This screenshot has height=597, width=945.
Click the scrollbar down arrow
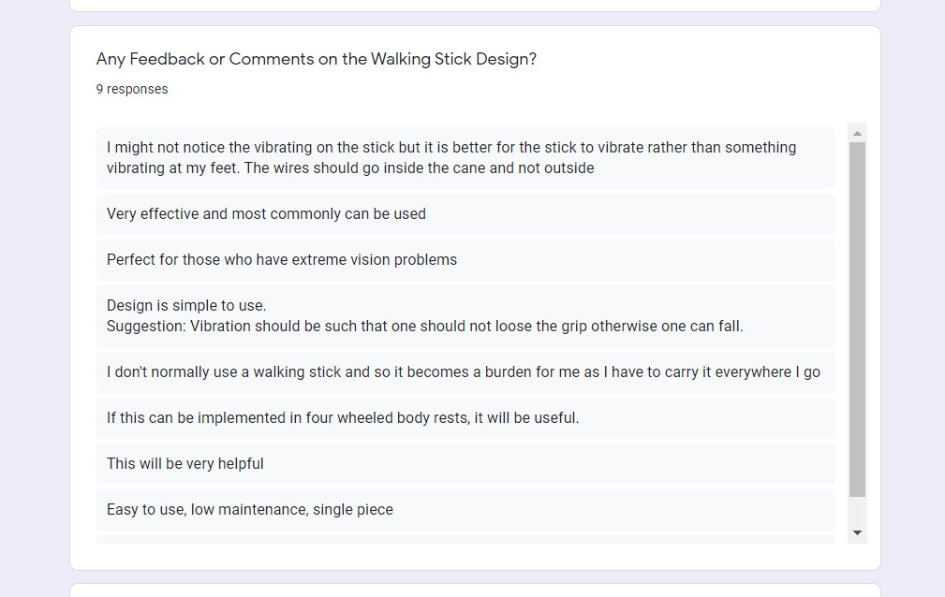(857, 532)
